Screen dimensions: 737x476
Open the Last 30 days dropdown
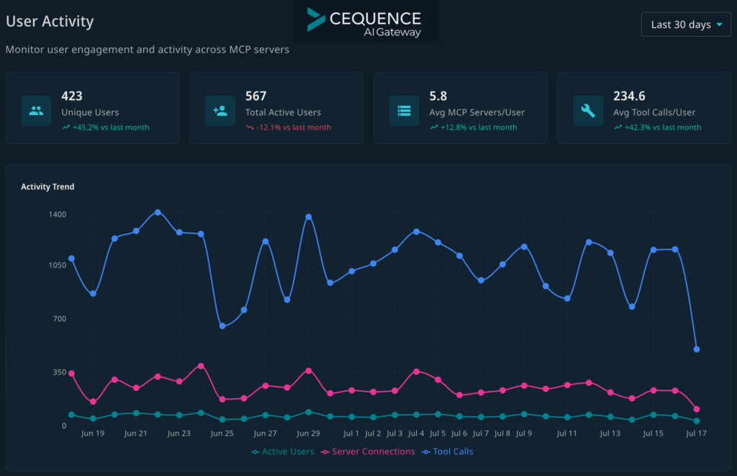tap(686, 24)
